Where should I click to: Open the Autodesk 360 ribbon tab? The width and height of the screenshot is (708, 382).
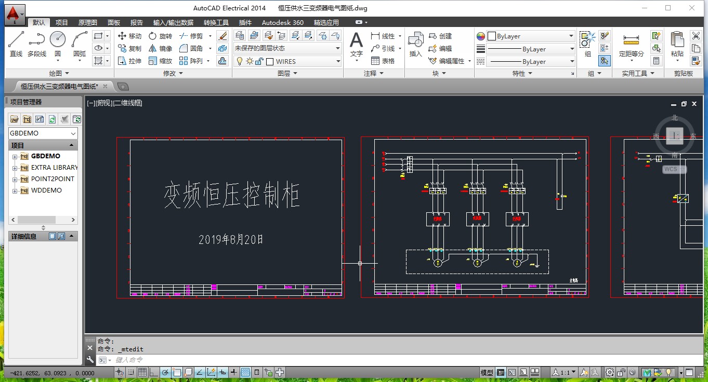tap(283, 22)
